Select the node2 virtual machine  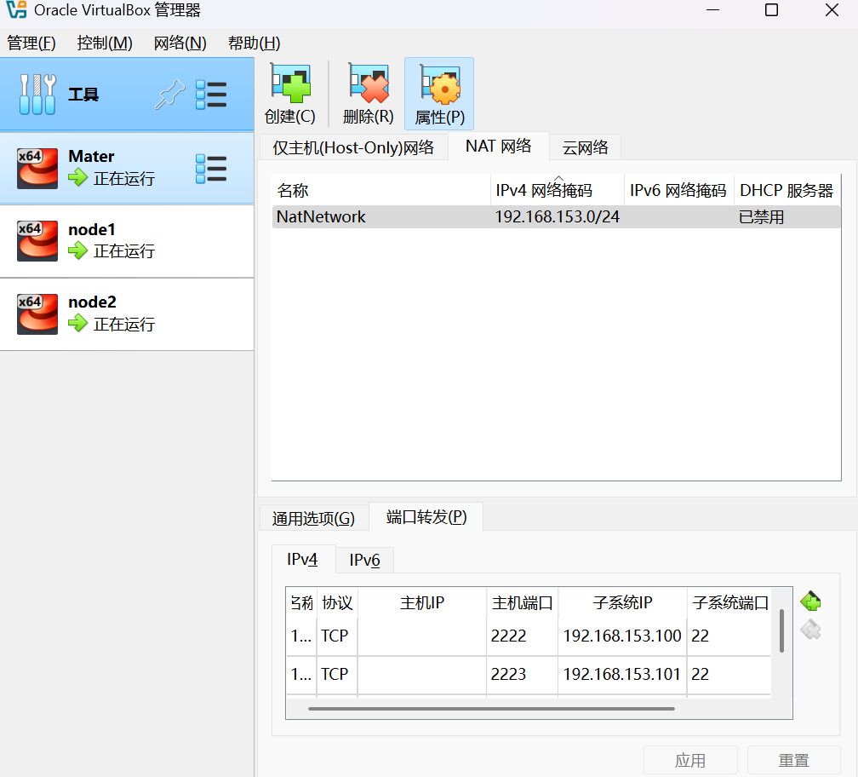click(127, 314)
